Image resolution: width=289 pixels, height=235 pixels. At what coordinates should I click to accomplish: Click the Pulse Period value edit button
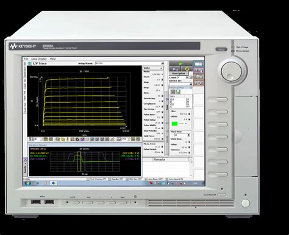click(x=162, y=152)
